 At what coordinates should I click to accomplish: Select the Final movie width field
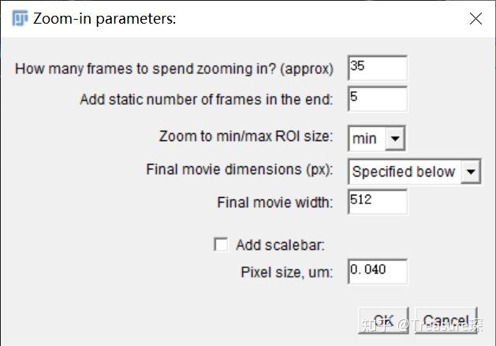(377, 202)
